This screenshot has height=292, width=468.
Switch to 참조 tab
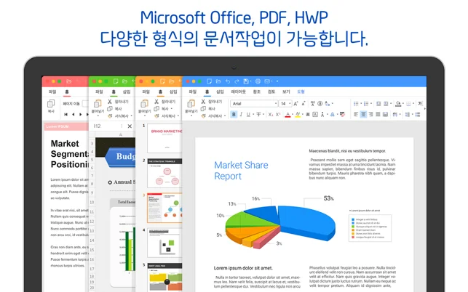(257, 92)
